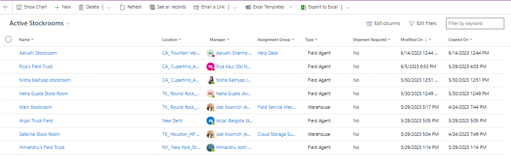Click the Delete trash icon
Image resolution: width=511 pixels, height=168 pixels.
click(x=81, y=7)
